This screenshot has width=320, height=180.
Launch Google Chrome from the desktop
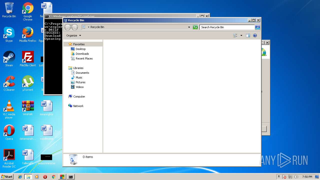28,11
